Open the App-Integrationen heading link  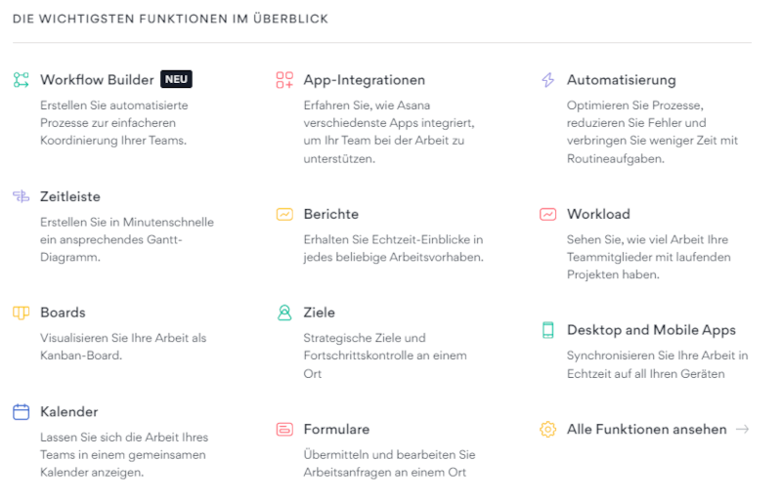(364, 80)
